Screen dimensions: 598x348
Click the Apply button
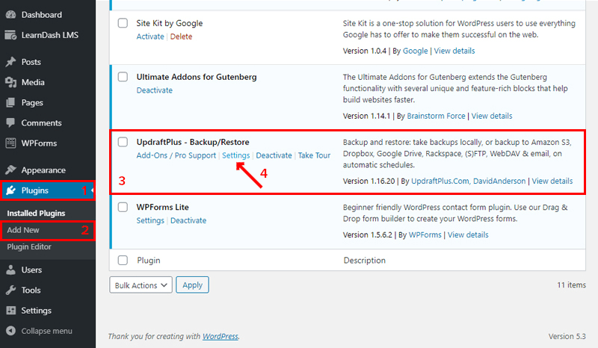[x=192, y=285]
